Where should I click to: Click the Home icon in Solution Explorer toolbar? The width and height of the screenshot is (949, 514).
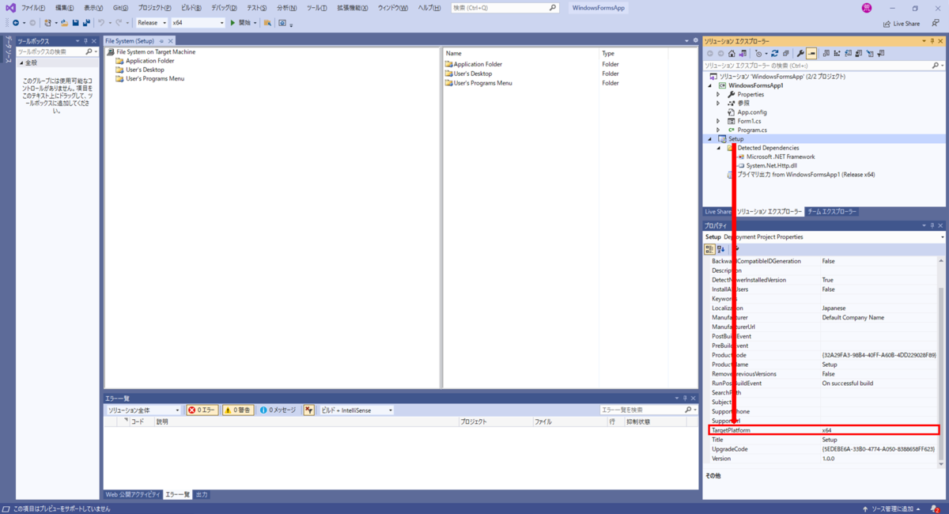732,54
